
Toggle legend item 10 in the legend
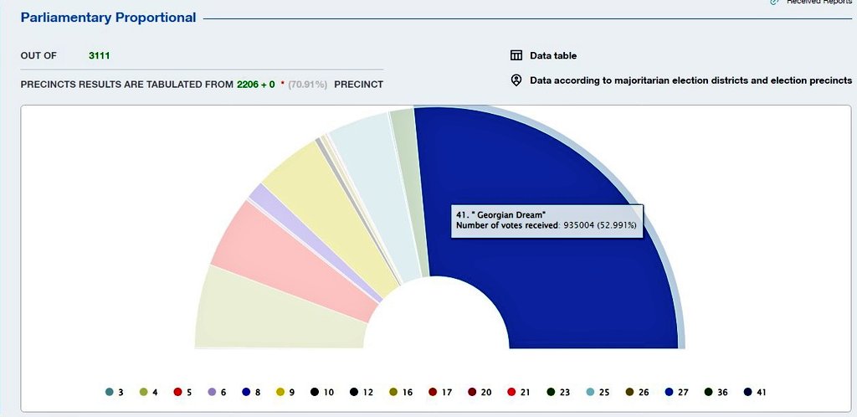322,392
